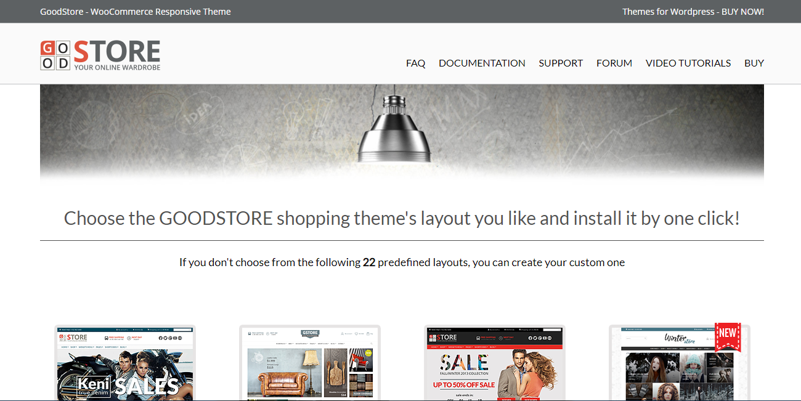
Task: Click the YouTube icon in the first layout preview
Action: (175, 338)
